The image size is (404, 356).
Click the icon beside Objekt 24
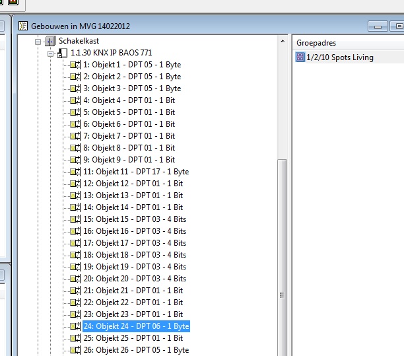click(x=75, y=326)
